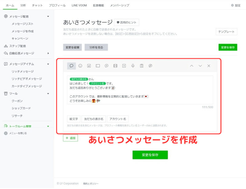
Task: Click the ステップ配信 hierarchy icon
Action: [6, 46]
